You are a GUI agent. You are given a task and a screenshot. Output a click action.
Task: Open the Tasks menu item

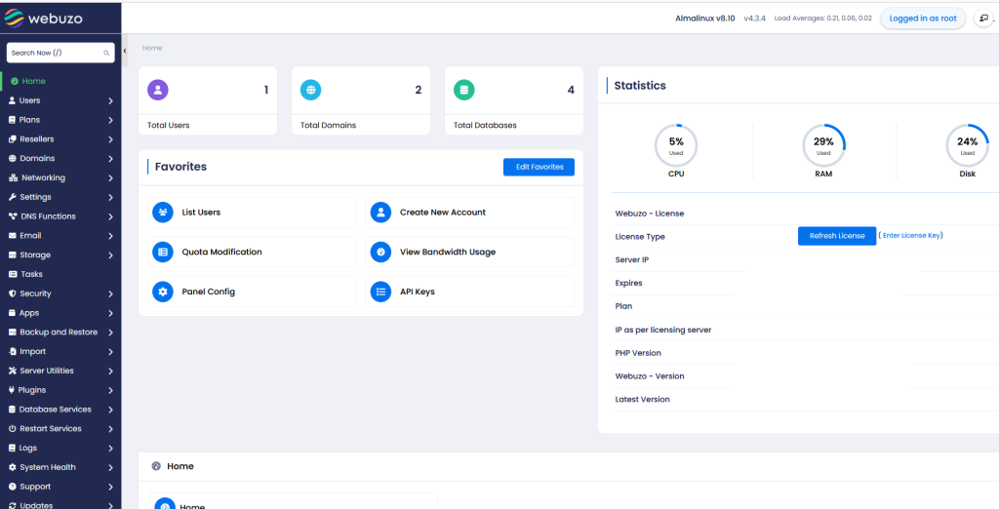[31, 274]
